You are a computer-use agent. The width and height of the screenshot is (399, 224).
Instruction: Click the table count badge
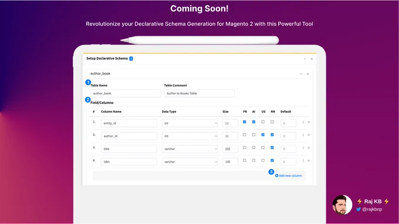(131, 58)
